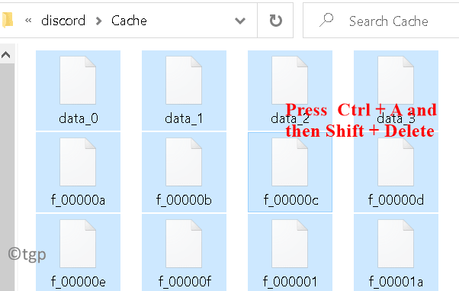Click the Search Cache input field

coord(380,21)
